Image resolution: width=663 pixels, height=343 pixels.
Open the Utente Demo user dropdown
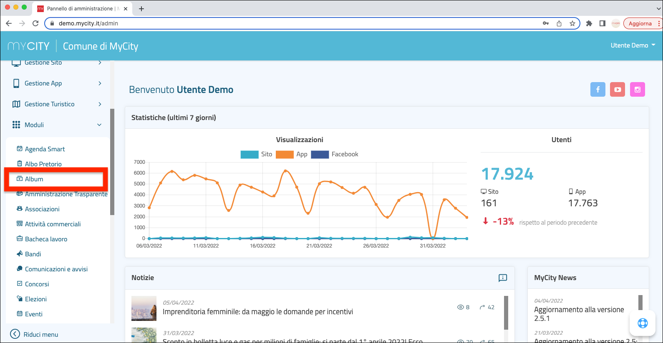(633, 45)
